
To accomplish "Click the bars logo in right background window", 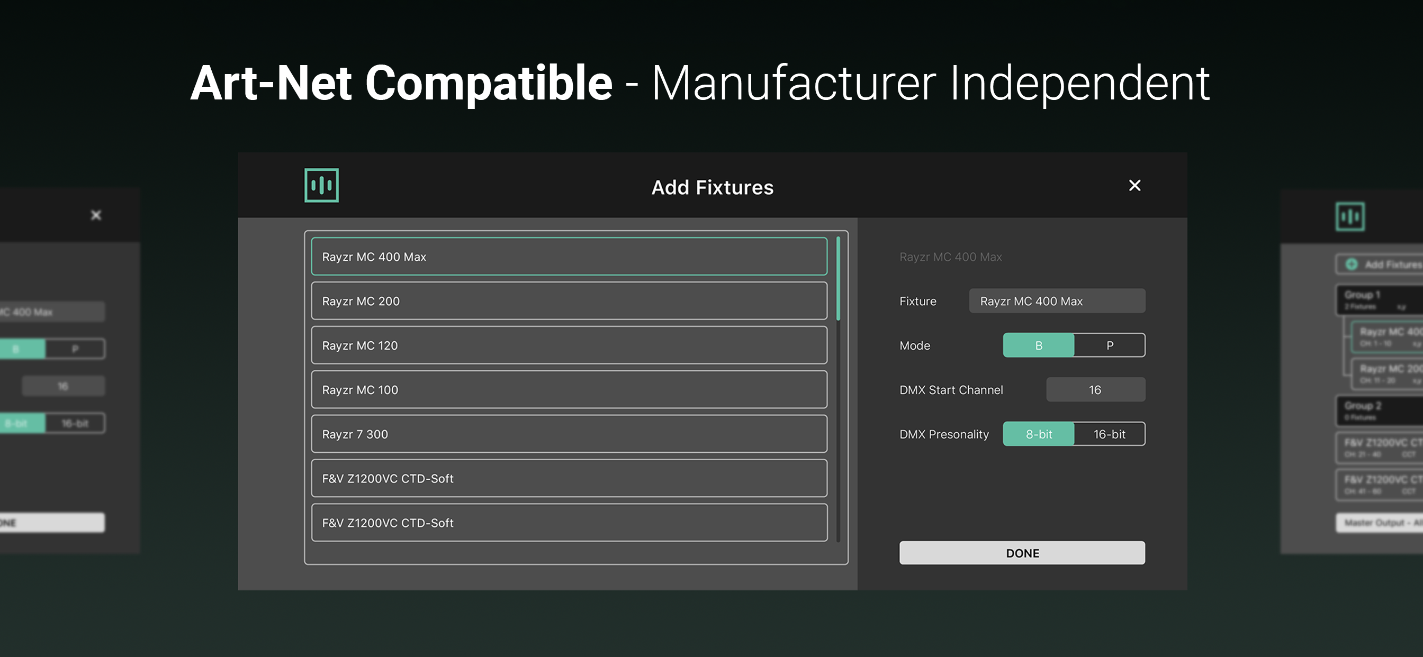I will click(x=1350, y=216).
